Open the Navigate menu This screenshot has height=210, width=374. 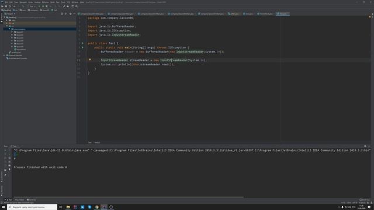[23, 2]
